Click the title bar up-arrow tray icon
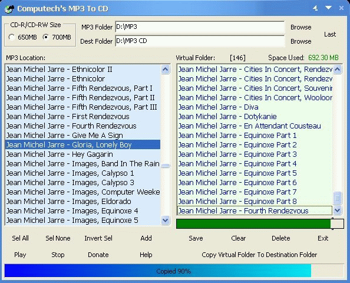The height and width of the screenshot is (283, 350). 315,8
